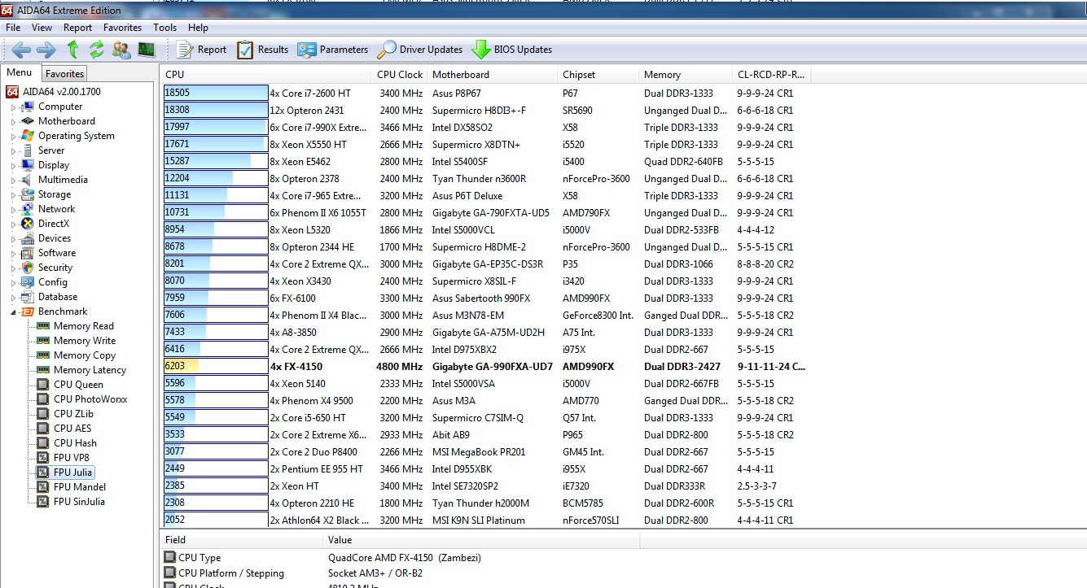Select the Server icon in the tree
1087x588 pixels.
[x=28, y=150]
